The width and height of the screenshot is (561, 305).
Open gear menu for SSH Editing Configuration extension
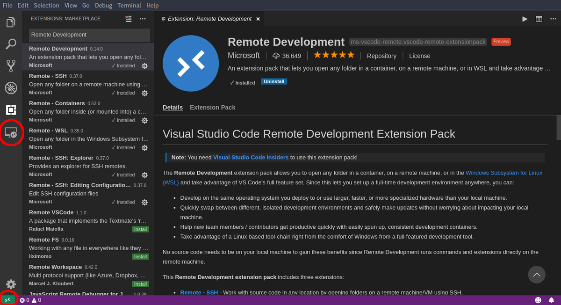pyautogui.click(x=144, y=202)
